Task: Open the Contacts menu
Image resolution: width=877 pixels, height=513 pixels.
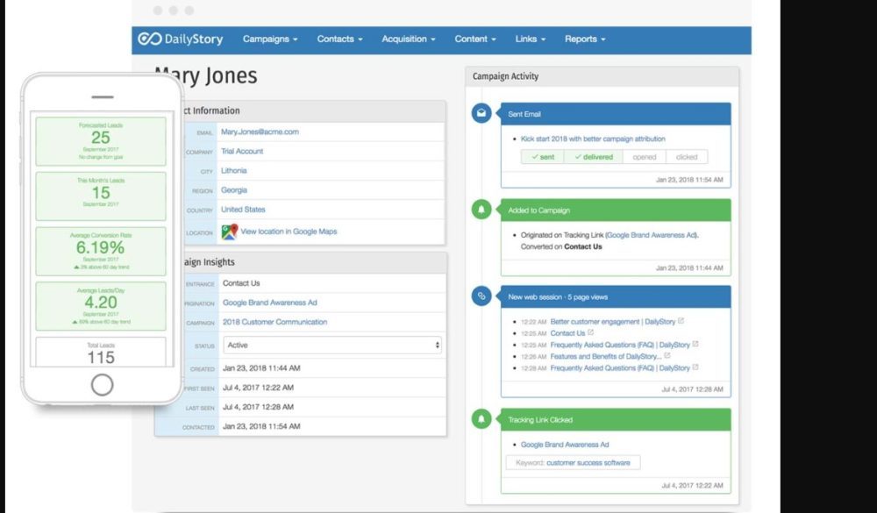Action: [339, 39]
